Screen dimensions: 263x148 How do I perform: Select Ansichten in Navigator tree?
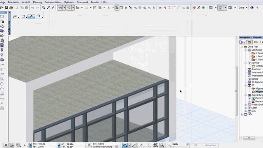click(x=256, y=69)
